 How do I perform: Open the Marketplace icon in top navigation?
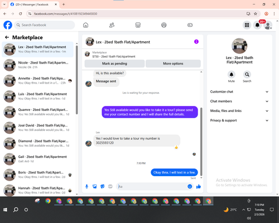point(138,25)
